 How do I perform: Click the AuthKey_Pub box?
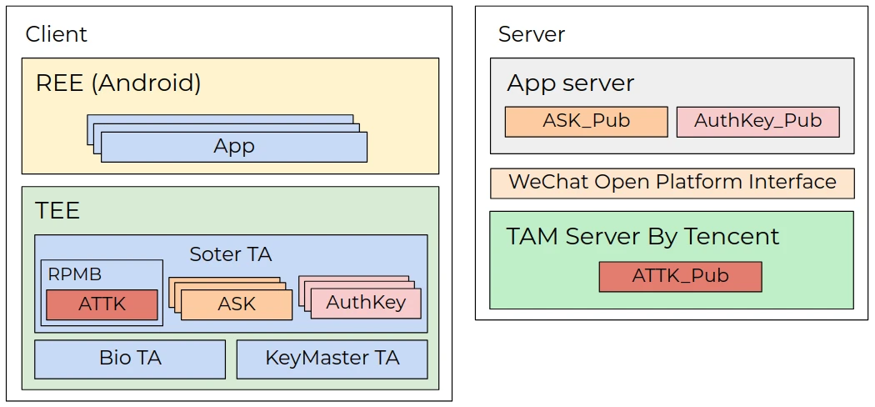point(757,121)
